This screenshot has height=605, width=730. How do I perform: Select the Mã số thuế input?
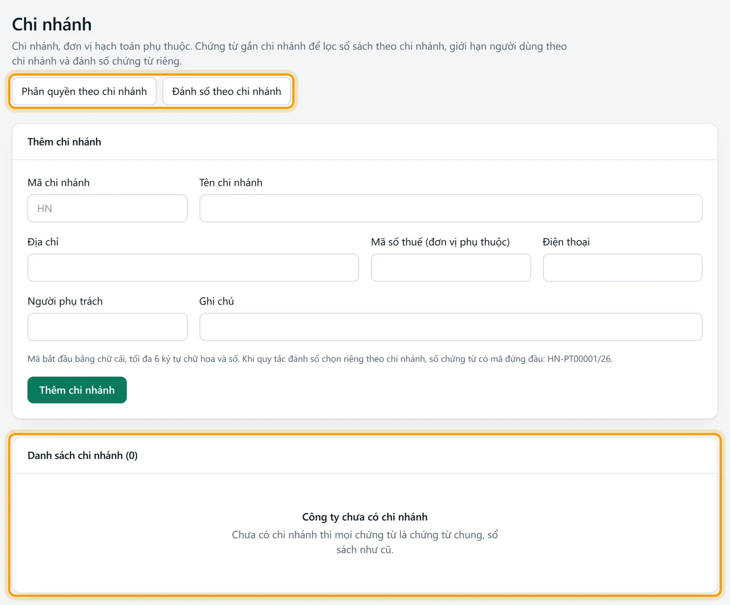(x=451, y=268)
